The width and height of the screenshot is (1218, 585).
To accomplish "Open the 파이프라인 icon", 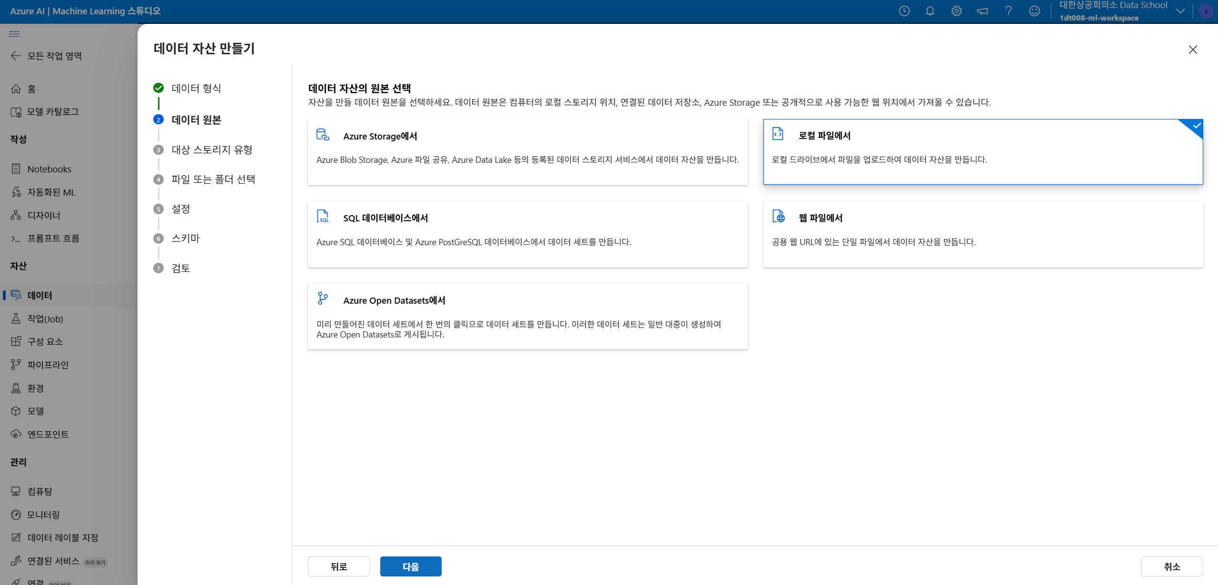I will click(16, 365).
